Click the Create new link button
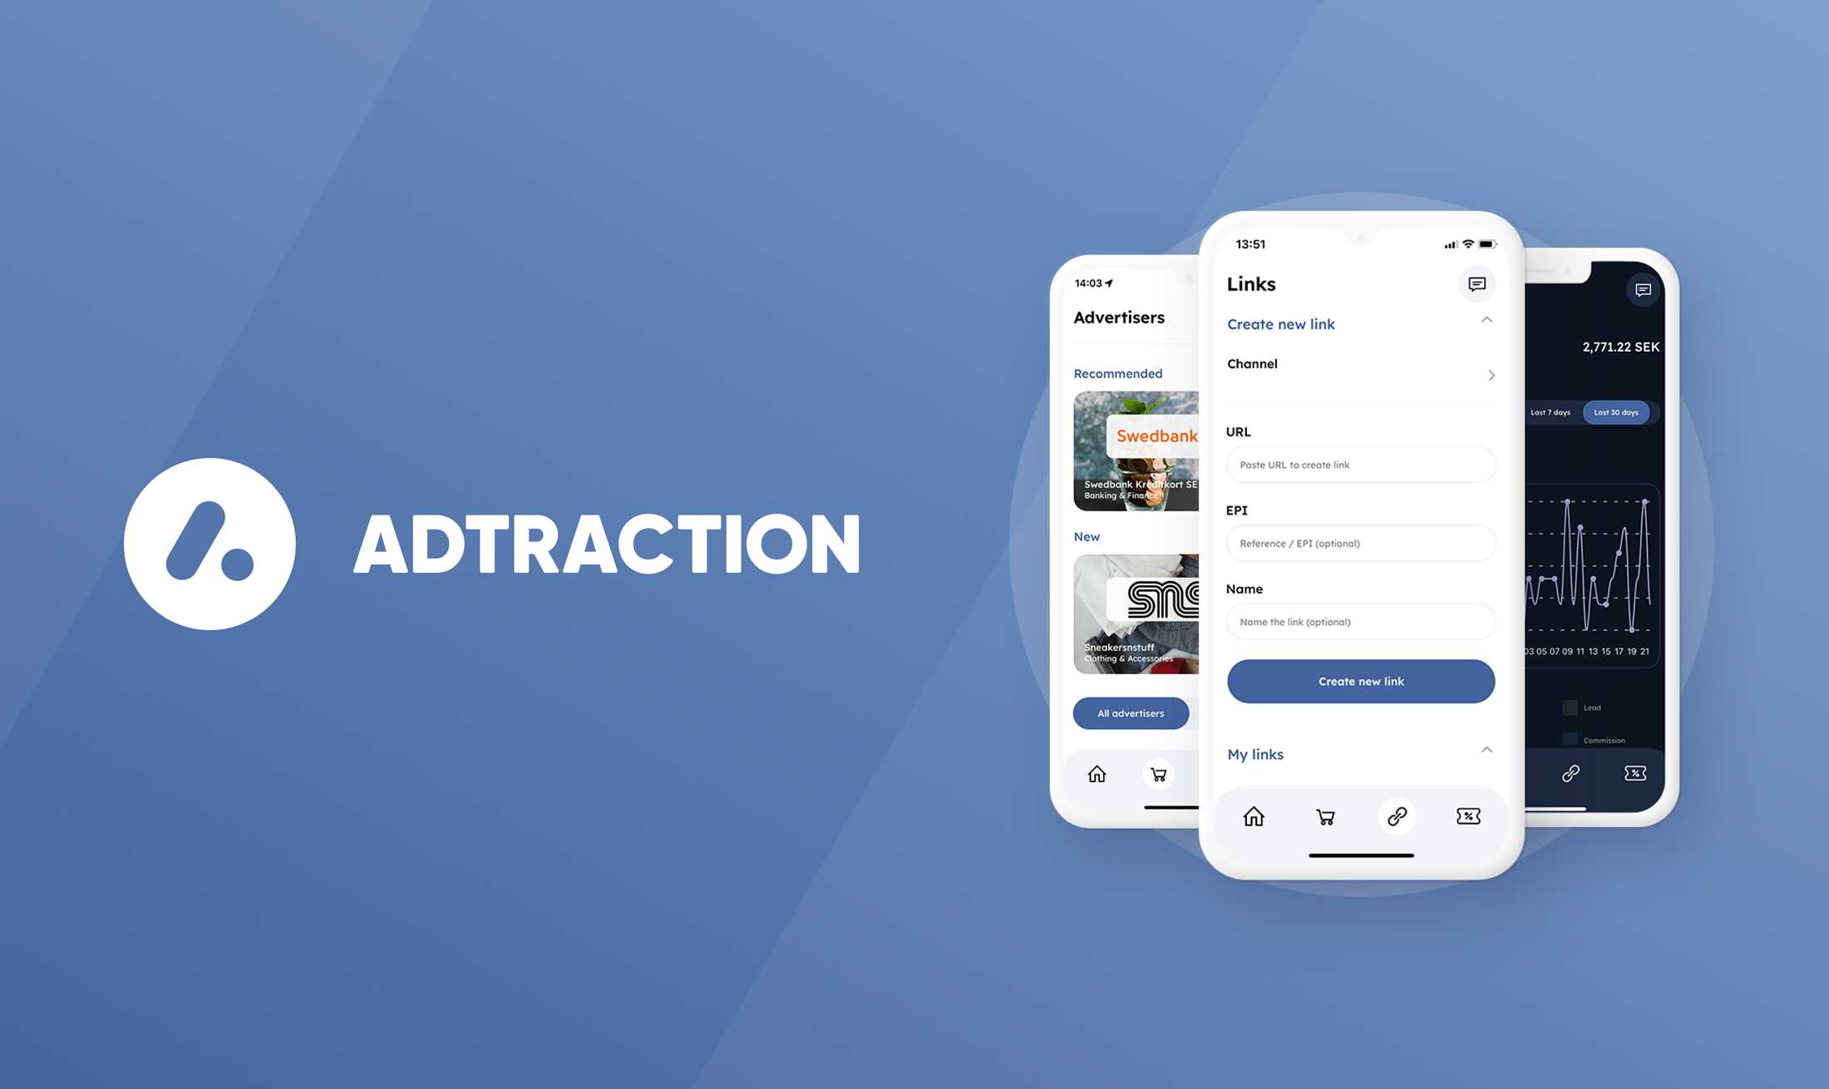 (1360, 681)
